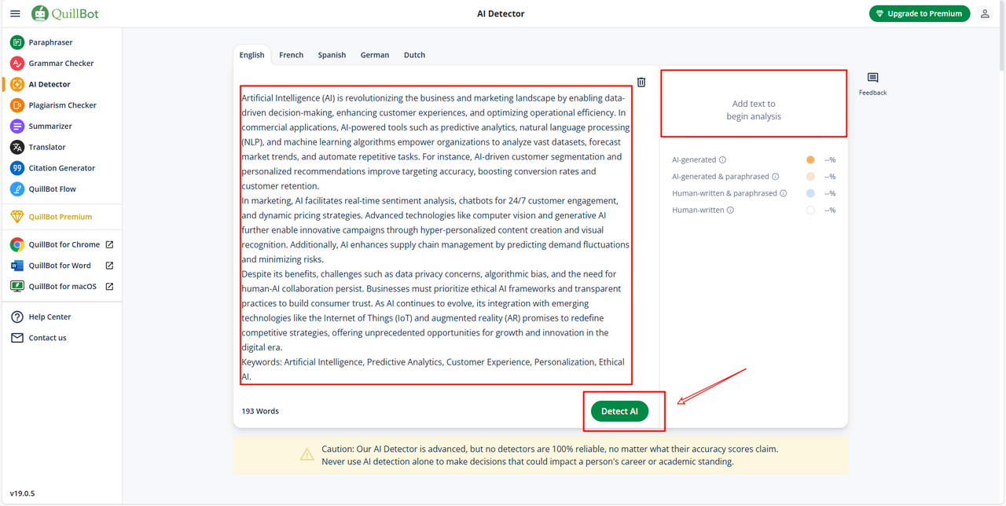
Task: Delete text with the trash icon
Action: tap(641, 82)
